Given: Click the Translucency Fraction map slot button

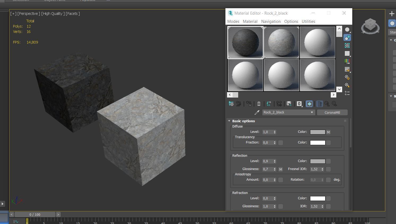Looking at the screenshot, I should click(x=281, y=143).
